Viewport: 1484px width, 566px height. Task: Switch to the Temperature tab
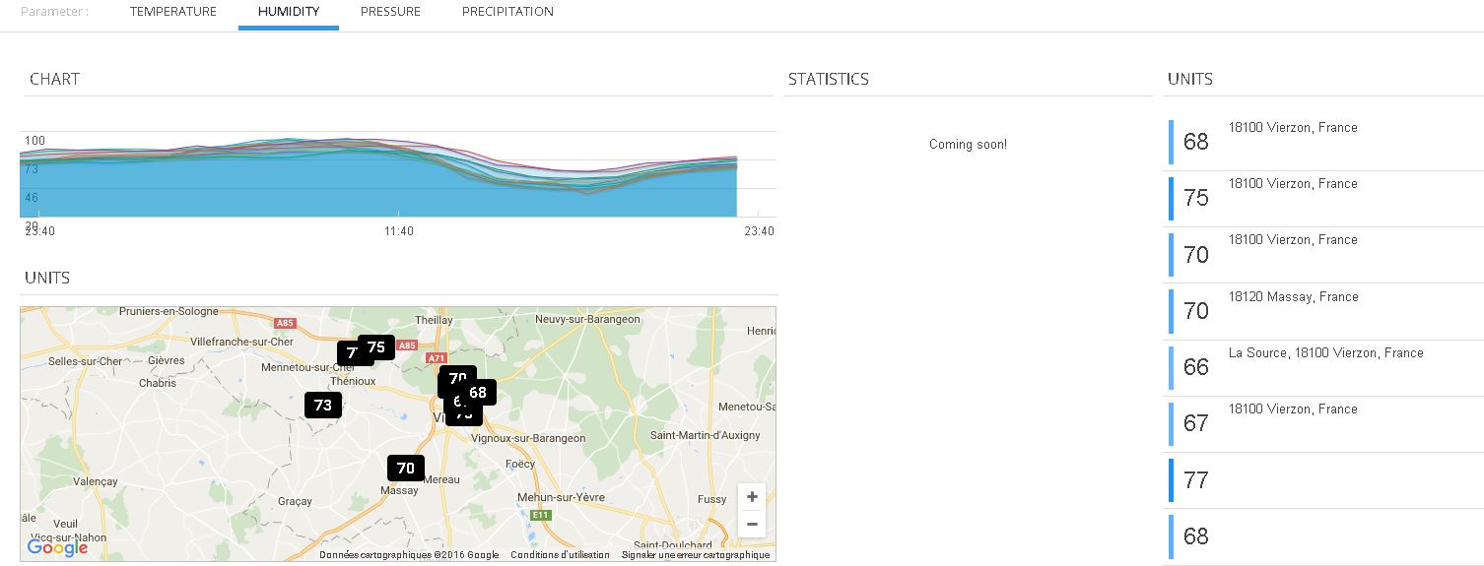(172, 12)
